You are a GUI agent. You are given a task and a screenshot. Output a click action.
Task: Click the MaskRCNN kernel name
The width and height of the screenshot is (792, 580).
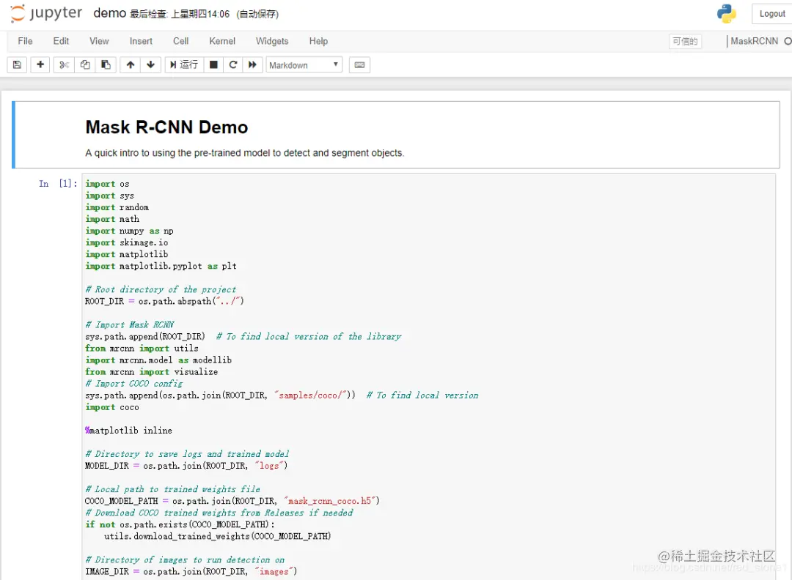click(754, 41)
